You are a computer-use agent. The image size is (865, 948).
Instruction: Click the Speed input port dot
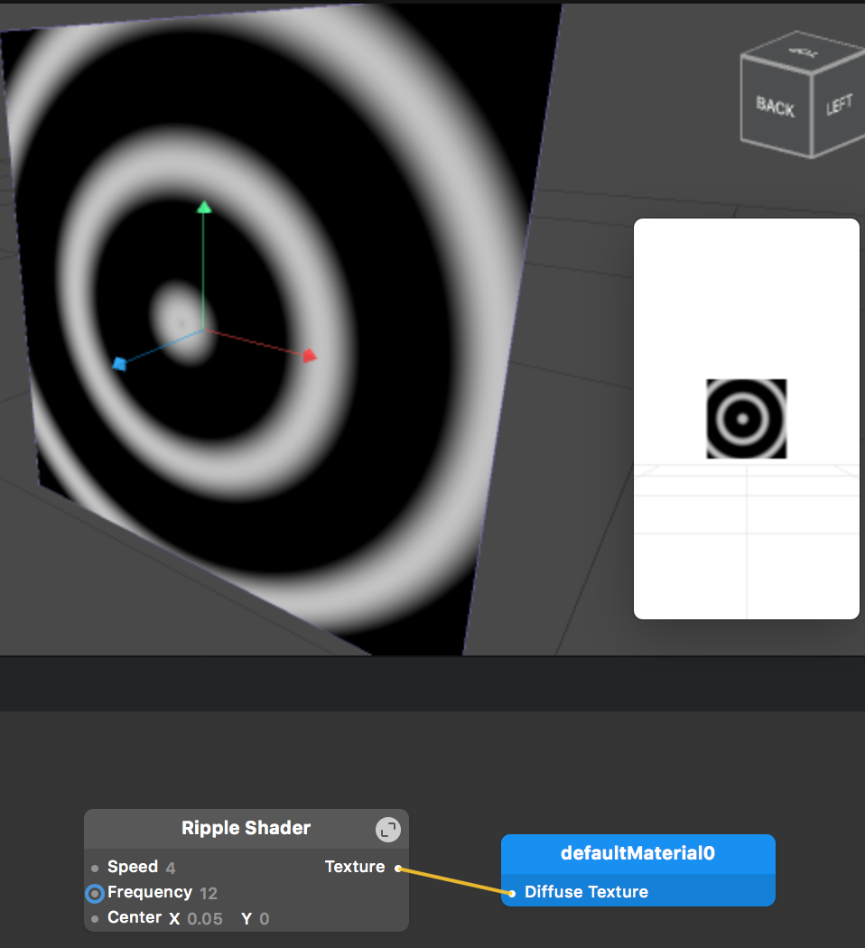coord(94,867)
